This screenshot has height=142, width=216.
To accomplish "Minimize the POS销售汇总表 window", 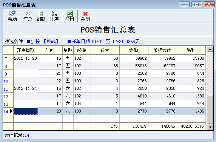I will (184, 5).
